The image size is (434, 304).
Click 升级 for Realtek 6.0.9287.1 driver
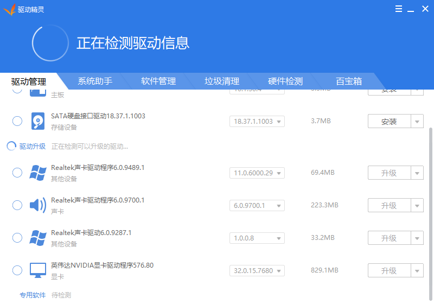389,238
